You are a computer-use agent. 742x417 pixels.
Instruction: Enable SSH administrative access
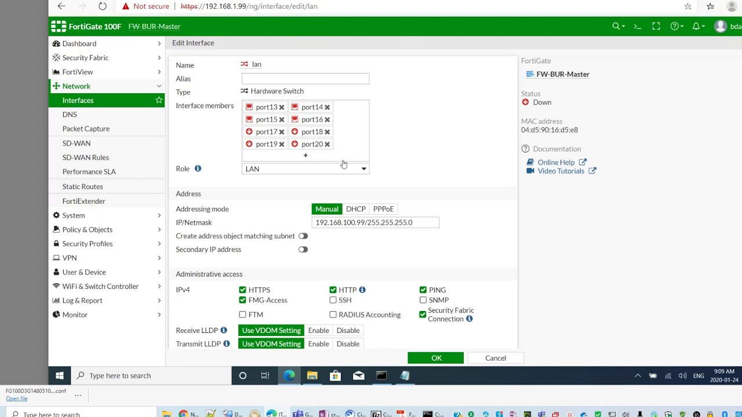[333, 300]
